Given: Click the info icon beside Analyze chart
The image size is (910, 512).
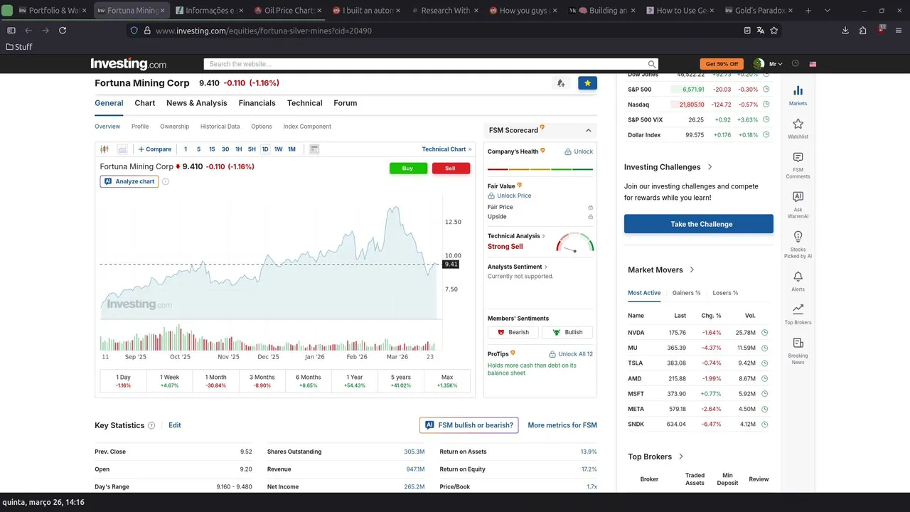Looking at the screenshot, I should click(166, 181).
